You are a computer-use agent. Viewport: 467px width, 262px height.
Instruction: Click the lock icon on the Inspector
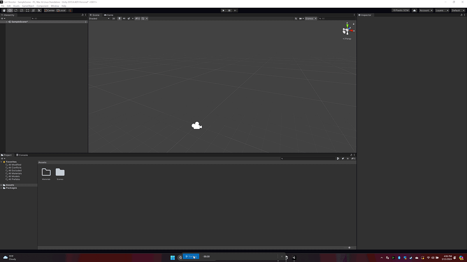point(462,15)
